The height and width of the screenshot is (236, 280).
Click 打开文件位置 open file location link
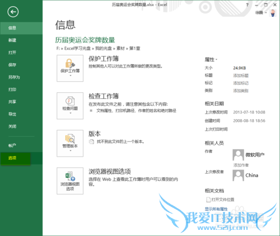pyautogui.click(x=220, y=200)
